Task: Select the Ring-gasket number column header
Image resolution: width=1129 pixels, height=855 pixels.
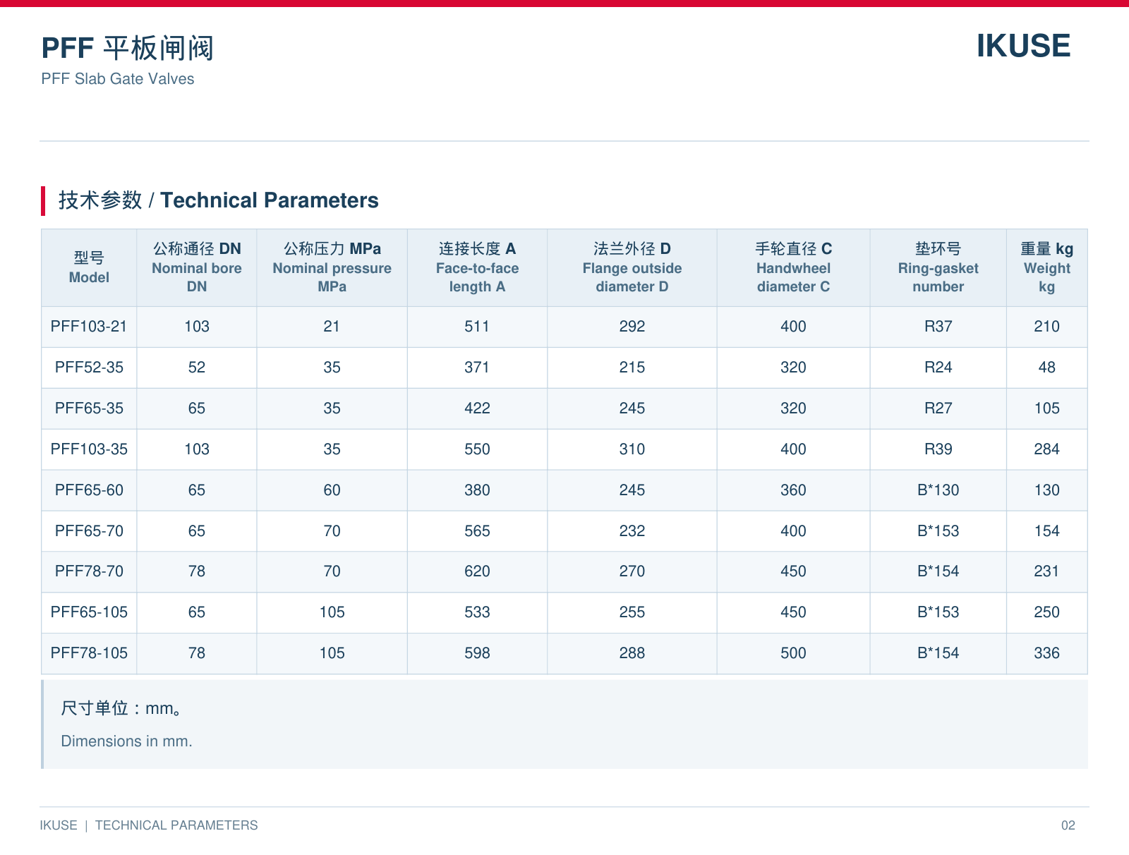Action: tap(938, 267)
